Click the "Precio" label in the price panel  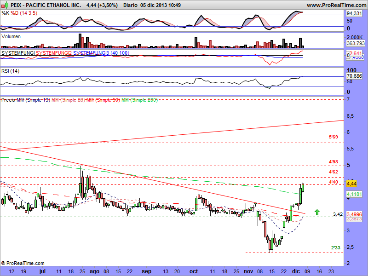[8, 100]
